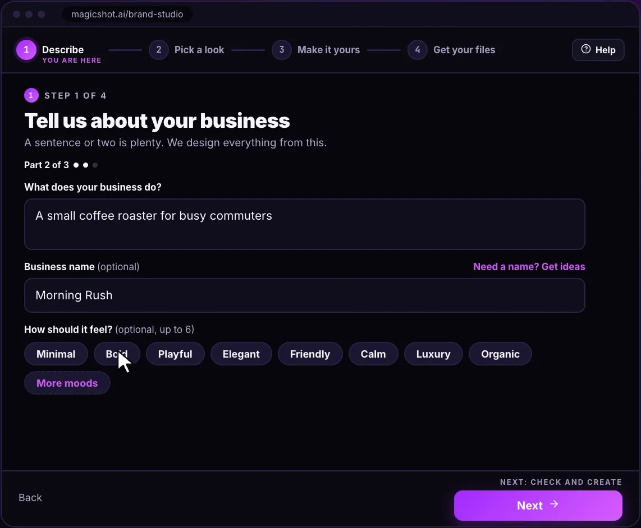Click the Need a name? Get ideas link

pos(529,267)
